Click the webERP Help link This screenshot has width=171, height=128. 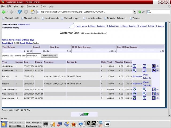coord(151,26)
